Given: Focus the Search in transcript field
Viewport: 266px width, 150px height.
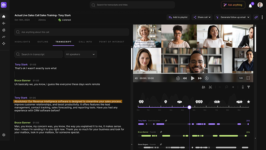Looking at the screenshot, I should (x=39, y=54).
